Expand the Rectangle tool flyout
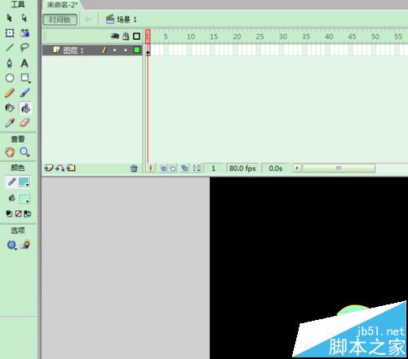Viewport: 408px width, 359px height. point(25,78)
